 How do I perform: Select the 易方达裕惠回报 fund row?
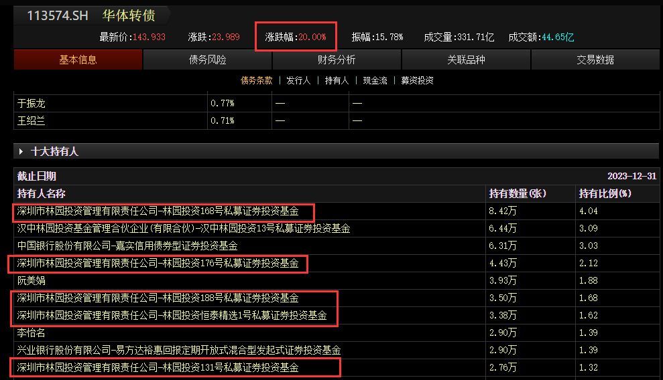(x=337, y=350)
